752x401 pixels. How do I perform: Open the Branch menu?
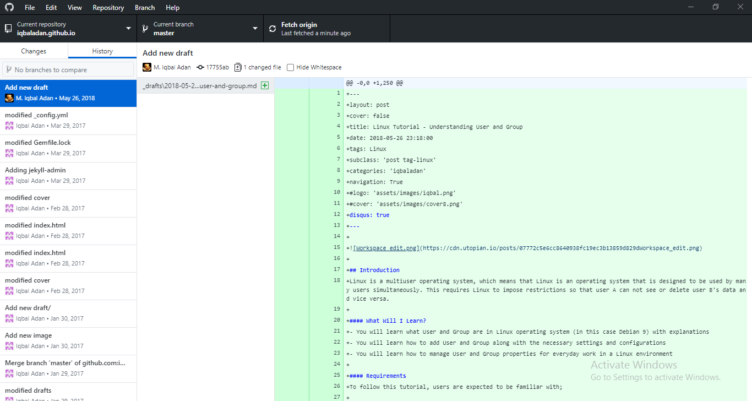click(145, 8)
